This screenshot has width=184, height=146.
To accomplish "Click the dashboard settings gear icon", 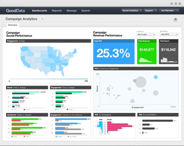I will tap(176, 19).
